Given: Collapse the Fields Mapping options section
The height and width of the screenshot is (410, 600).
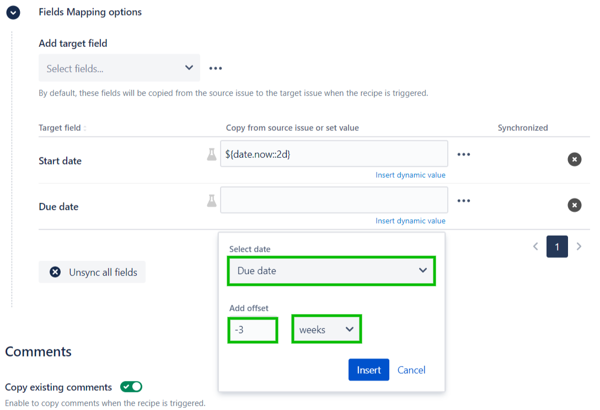Looking at the screenshot, I should pos(13,13).
